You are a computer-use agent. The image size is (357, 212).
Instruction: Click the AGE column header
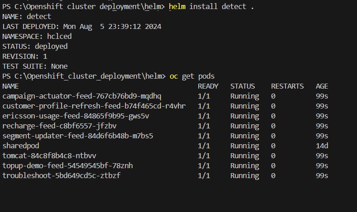322,86
